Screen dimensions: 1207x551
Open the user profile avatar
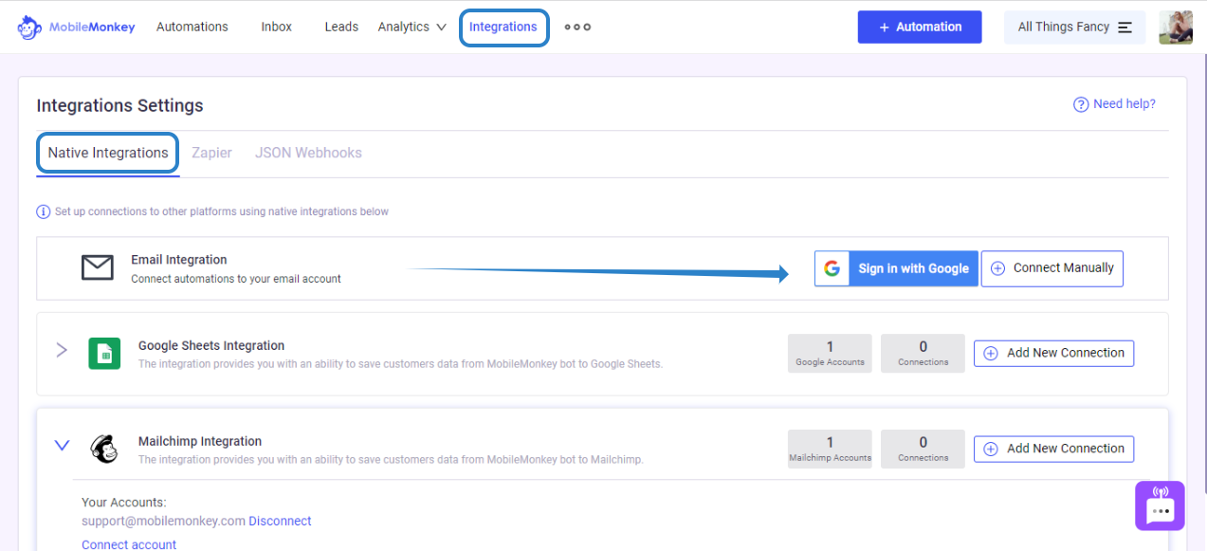pyautogui.click(x=1176, y=28)
